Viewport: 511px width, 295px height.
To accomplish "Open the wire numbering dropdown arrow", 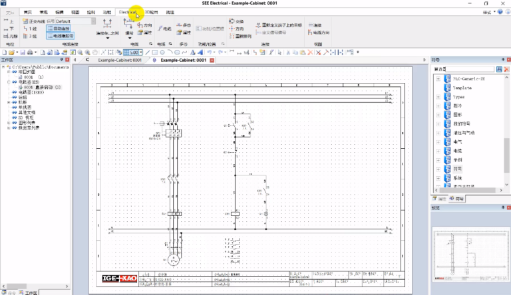I will [x=129, y=38].
